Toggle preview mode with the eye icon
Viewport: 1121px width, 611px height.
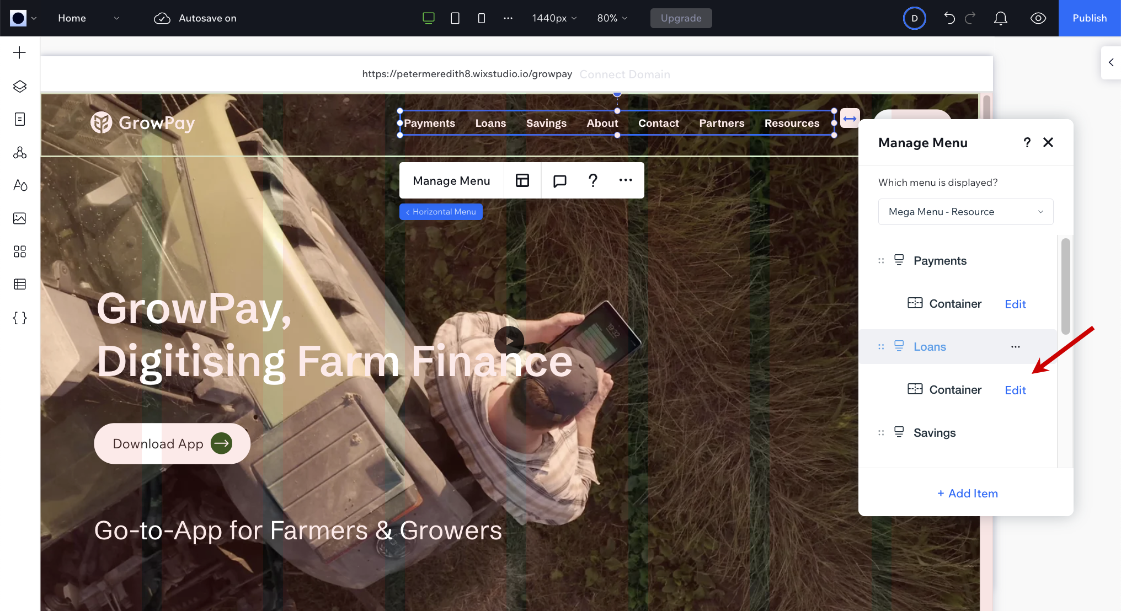pos(1038,18)
